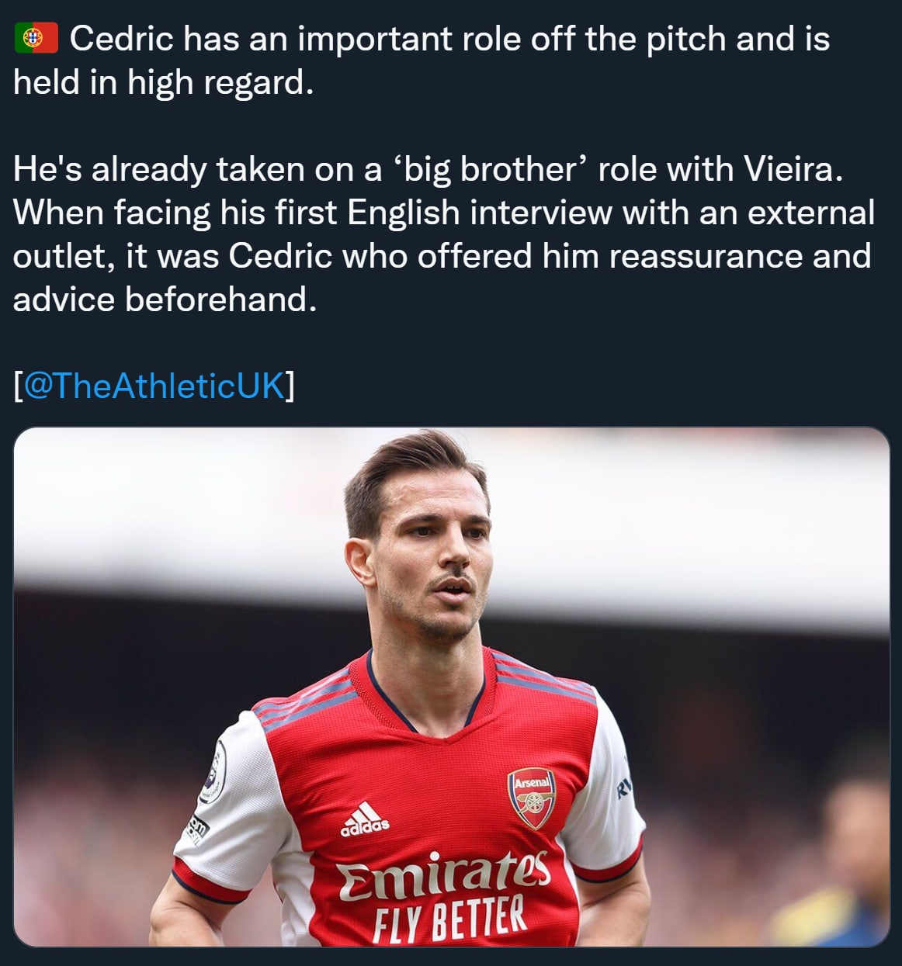
Task: Click the "advice beforehand." text
Action: click(165, 299)
